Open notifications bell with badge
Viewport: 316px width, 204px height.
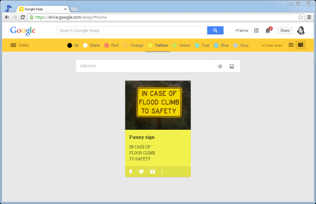[268, 30]
